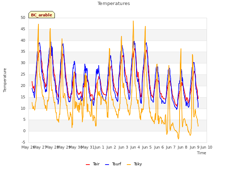Click the orange Tsky legend marker
This screenshot has width=228, height=171.
pyautogui.click(x=129, y=165)
